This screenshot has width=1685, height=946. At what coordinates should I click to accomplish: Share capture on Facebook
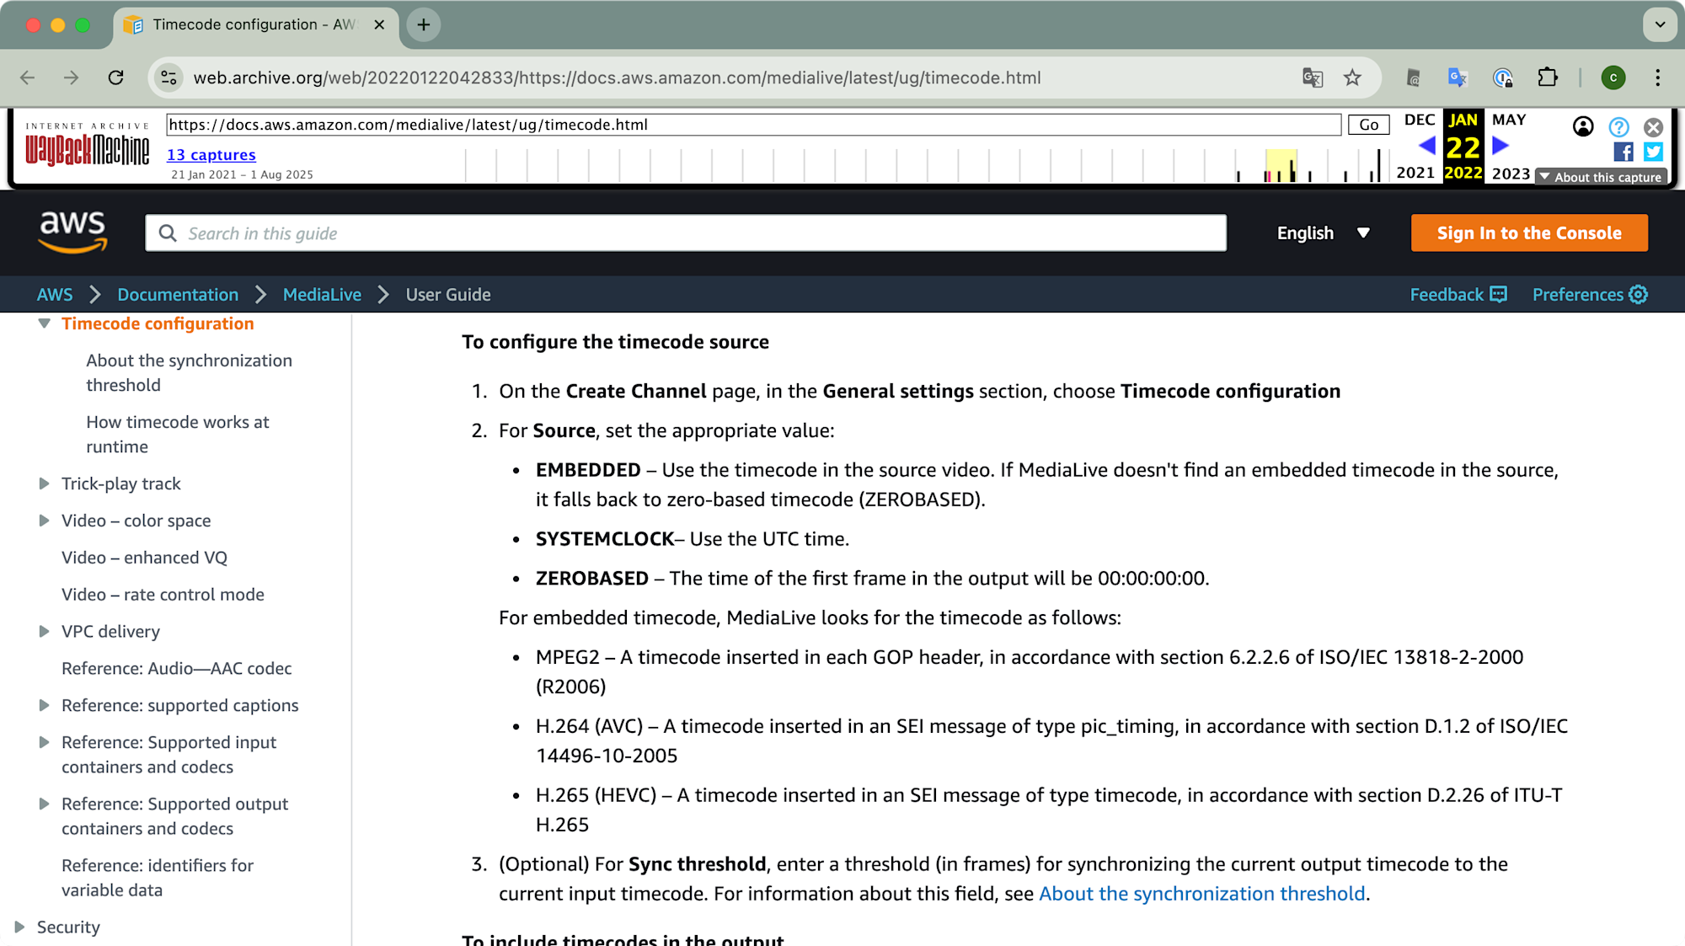(x=1623, y=152)
